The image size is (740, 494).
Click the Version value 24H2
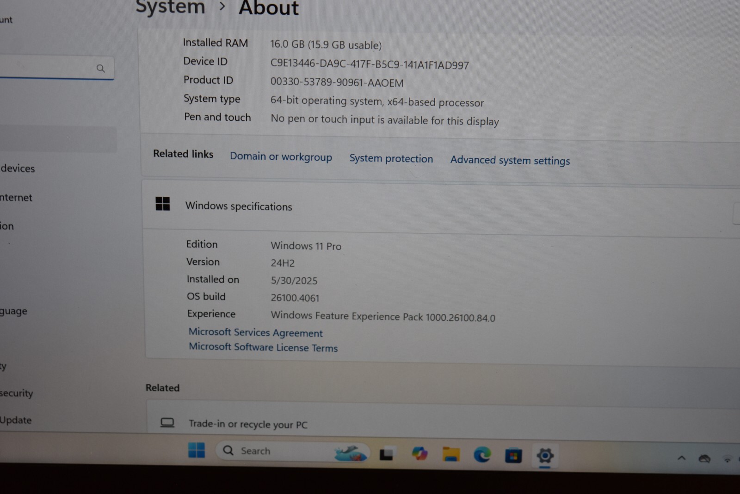283,263
